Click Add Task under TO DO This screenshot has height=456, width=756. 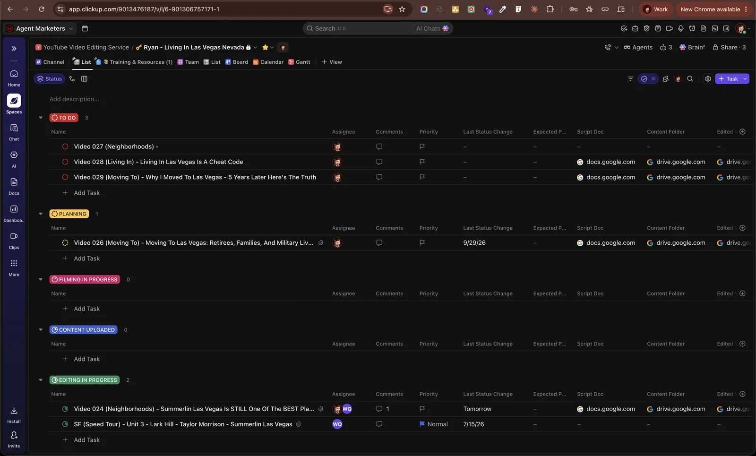(86, 193)
